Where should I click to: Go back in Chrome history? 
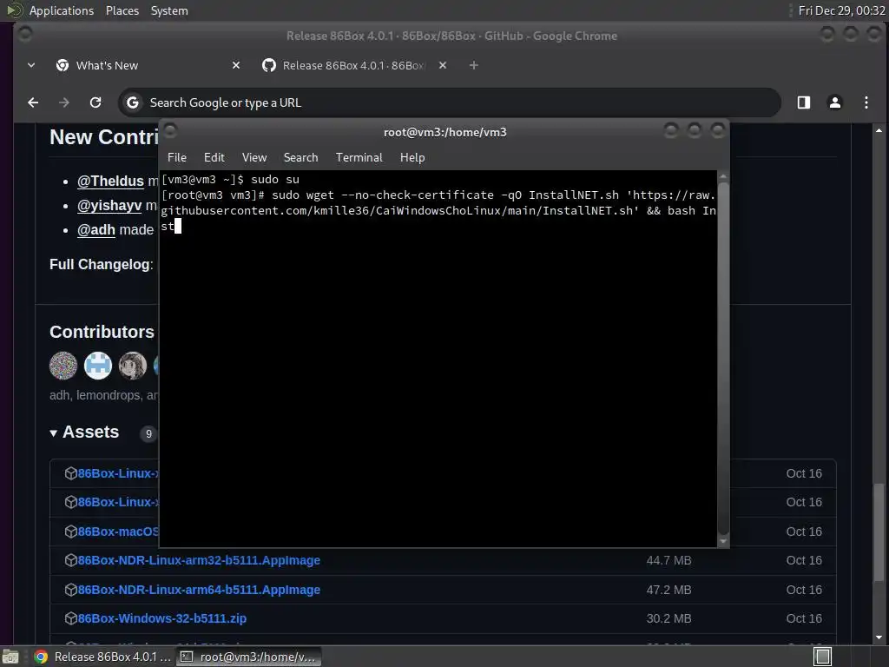point(33,102)
